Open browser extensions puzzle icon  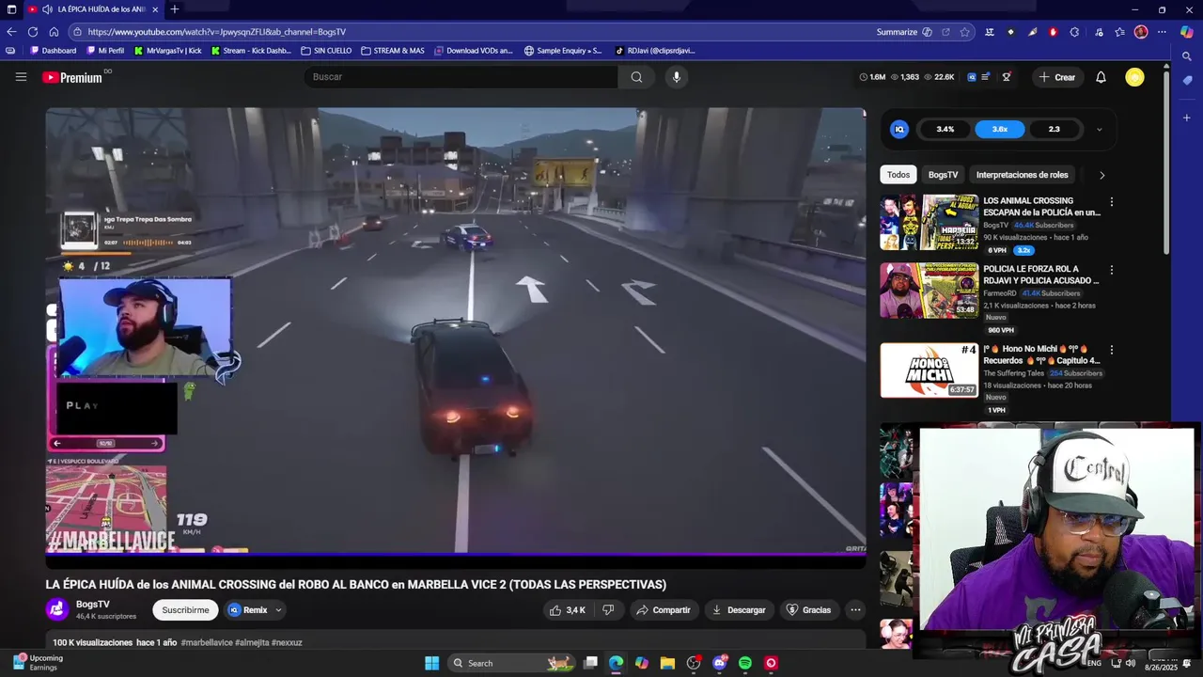1074,32
